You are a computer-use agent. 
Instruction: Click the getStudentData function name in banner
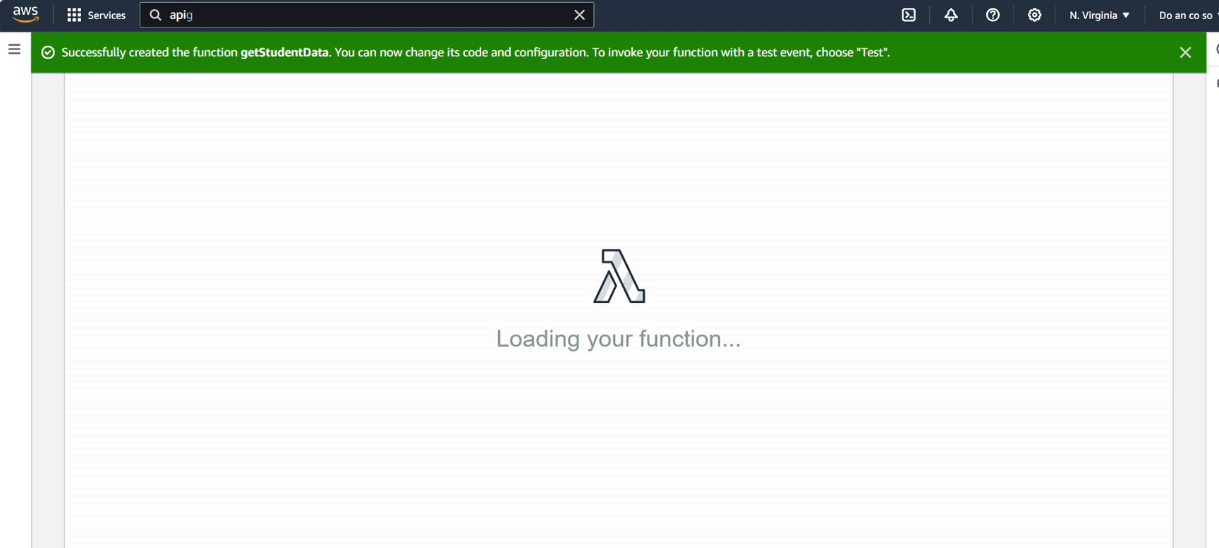[284, 52]
